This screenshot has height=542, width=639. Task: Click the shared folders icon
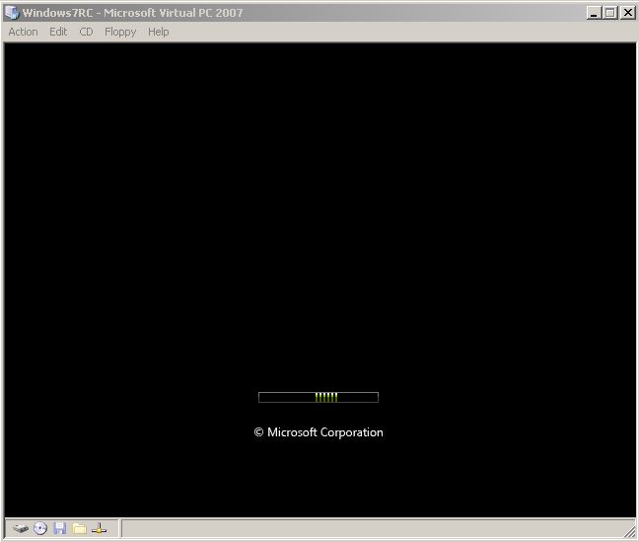pos(80,528)
